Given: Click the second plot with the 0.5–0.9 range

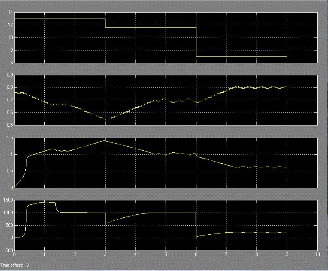Looking at the screenshot, I should coord(166,100).
